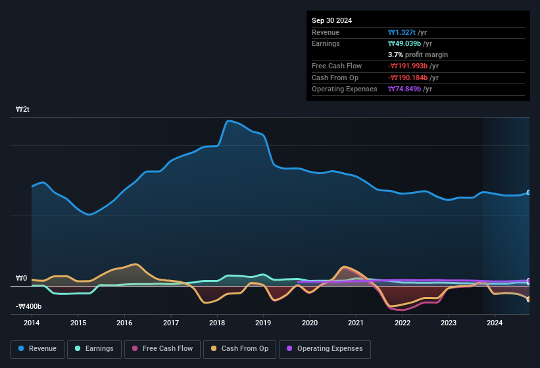Click the Sep 30 2024 tooltip date

pyautogui.click(x=331, y=20)
